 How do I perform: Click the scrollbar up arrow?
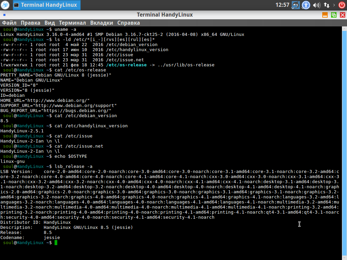pos(344,29)
